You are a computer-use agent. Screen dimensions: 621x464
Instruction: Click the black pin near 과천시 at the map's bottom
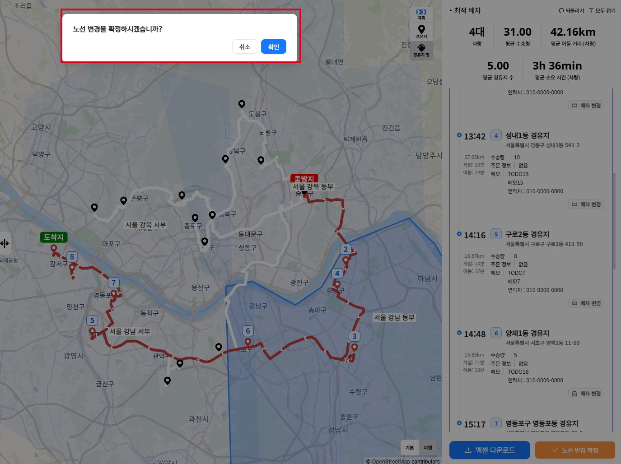click(167, 381)
